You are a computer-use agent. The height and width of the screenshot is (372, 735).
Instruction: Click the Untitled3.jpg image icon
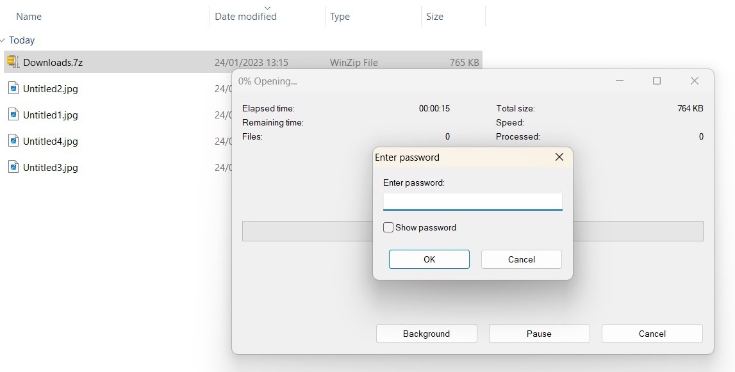pyautogui.click(x=13, y=167)
